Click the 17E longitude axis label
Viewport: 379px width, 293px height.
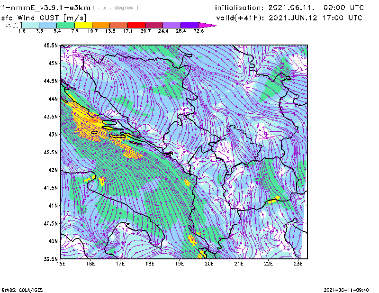pyautogui.click(x=120, y=264)
